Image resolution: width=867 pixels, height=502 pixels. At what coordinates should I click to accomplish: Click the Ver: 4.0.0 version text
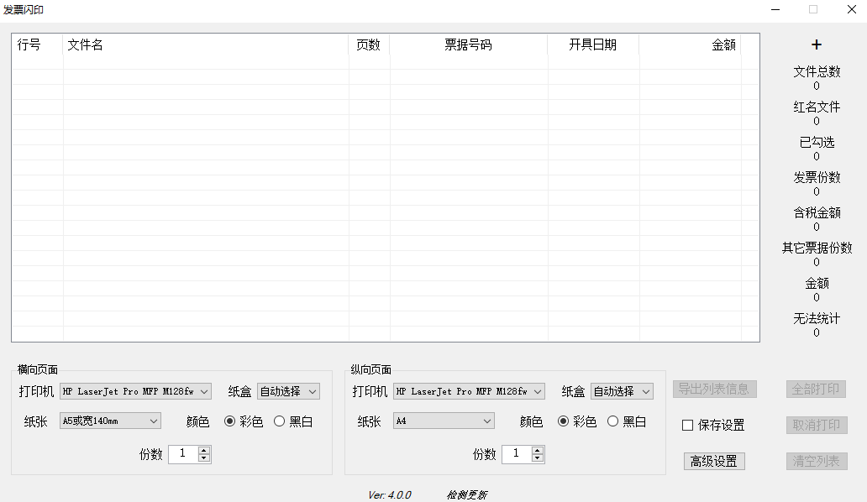click(x=389, y=494)
